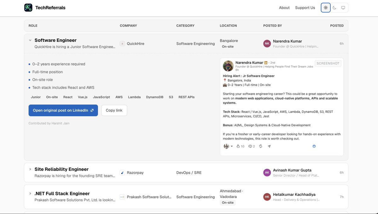Click On-site tag in the tags row
This screenshot has width=378, height=214.
tap(52, 97)
